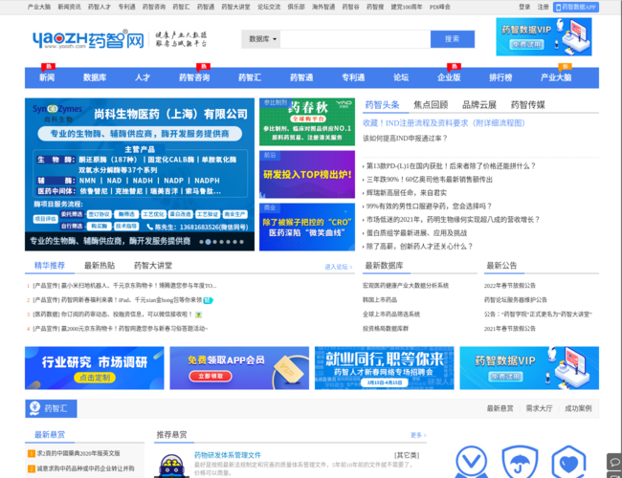
Task: Switch to the 药智传媒 tab
Action: [527, 105]
